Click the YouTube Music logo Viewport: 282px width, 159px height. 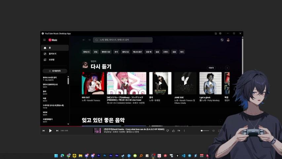tap(53, 40)
